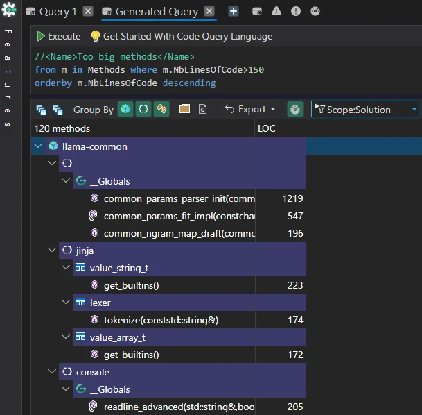The height and width of the screenshot is (415, 422).
Task: Click the LOC value 223
Action: (295, 285)
